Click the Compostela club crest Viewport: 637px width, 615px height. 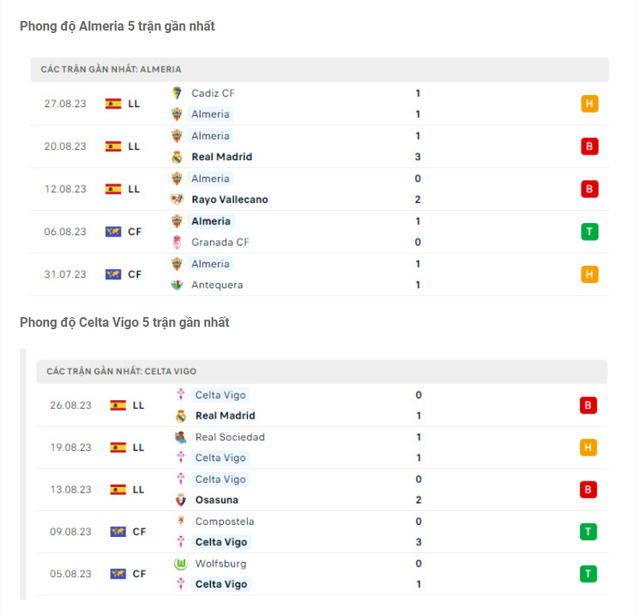(181, 522)
